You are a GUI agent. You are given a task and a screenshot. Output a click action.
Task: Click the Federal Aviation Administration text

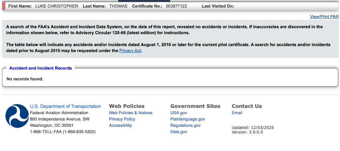tap(59, 113)
